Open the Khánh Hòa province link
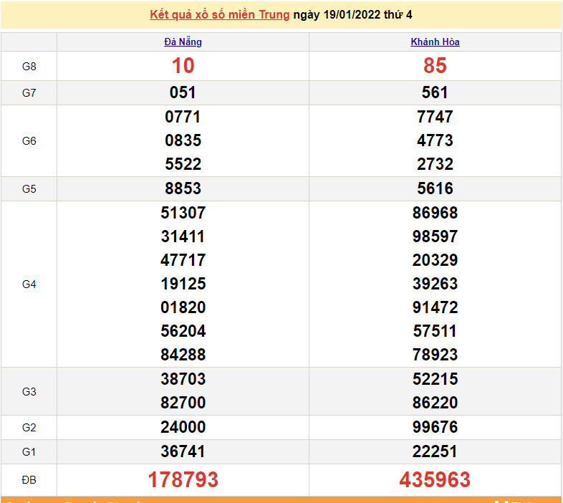Screen dimensions: 563x503 [435, 42]
